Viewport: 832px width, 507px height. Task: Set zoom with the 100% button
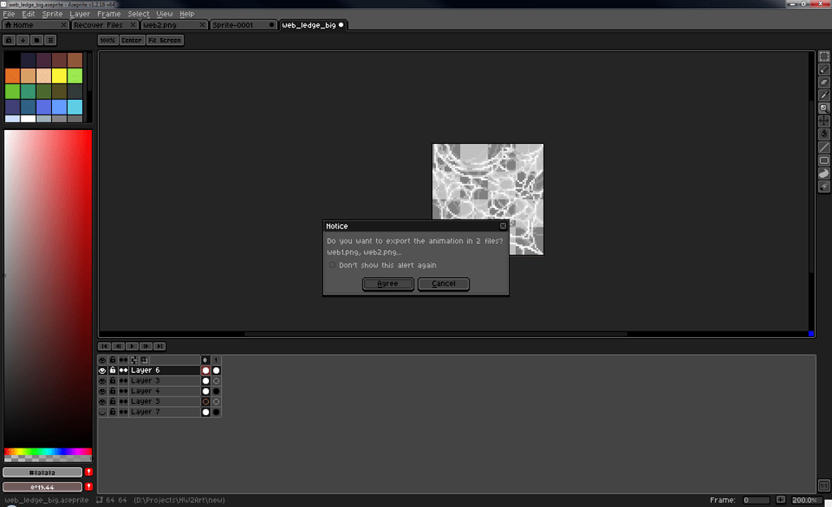108,41
